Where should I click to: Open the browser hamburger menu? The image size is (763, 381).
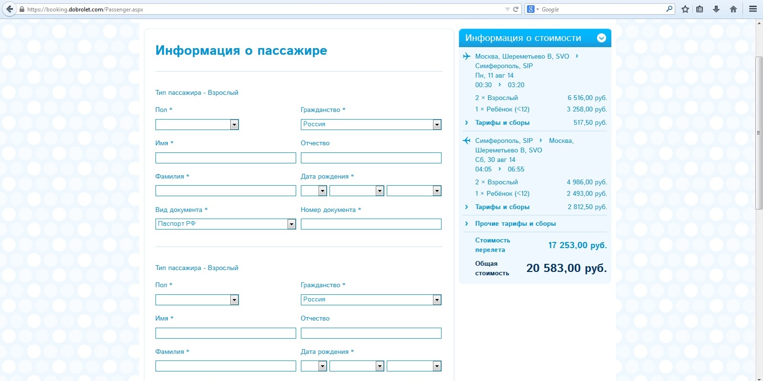753,9
